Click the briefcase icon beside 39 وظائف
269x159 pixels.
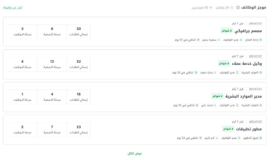coord(232,8)
